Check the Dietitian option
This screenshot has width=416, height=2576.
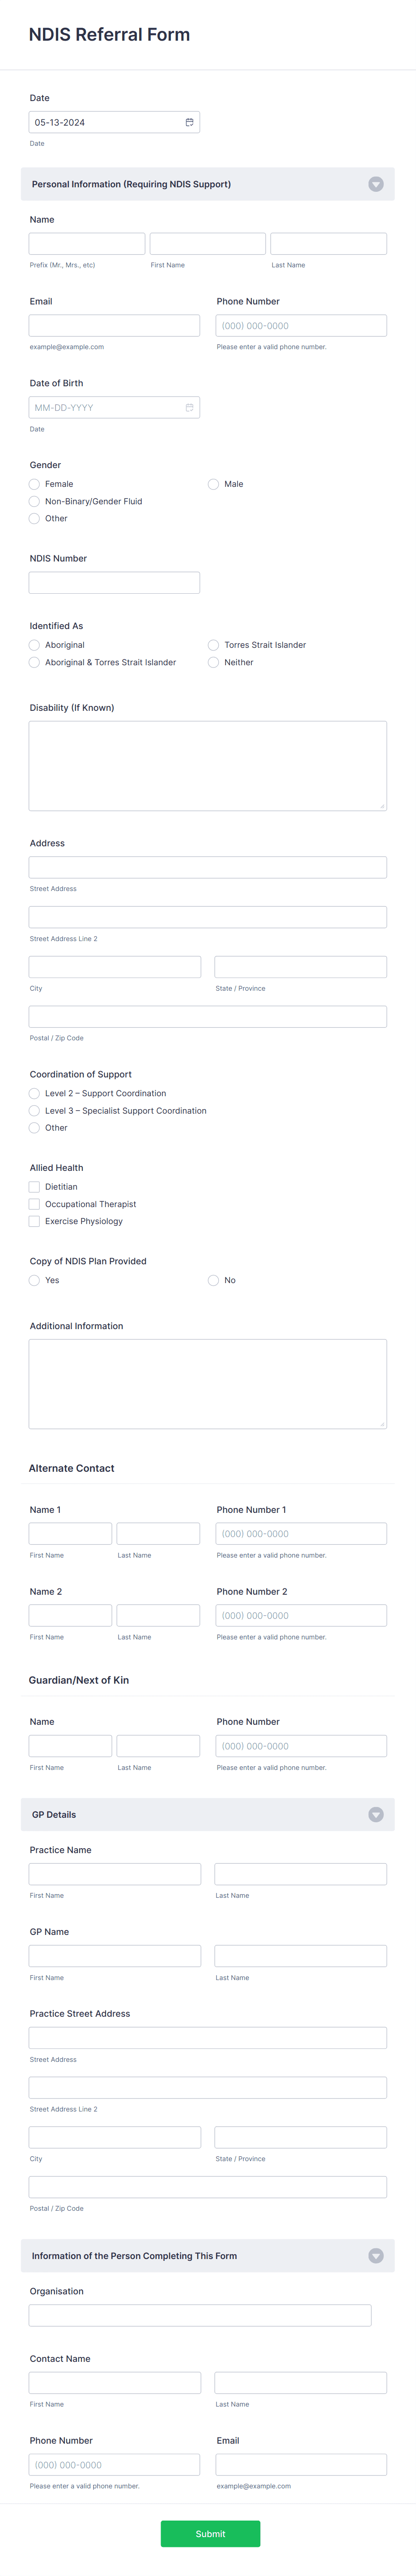pos(34,1187)
